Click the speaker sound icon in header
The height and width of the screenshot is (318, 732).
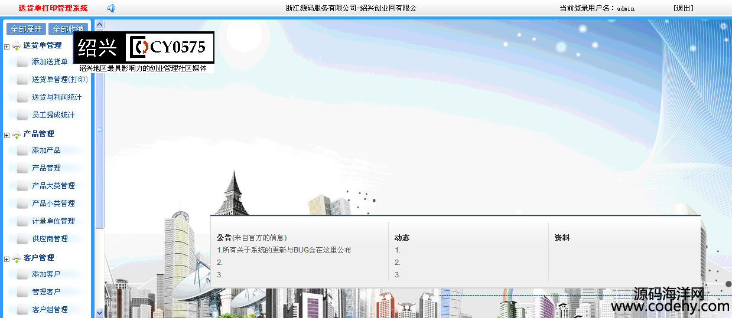pyautogui.click(x=111, y=8)
